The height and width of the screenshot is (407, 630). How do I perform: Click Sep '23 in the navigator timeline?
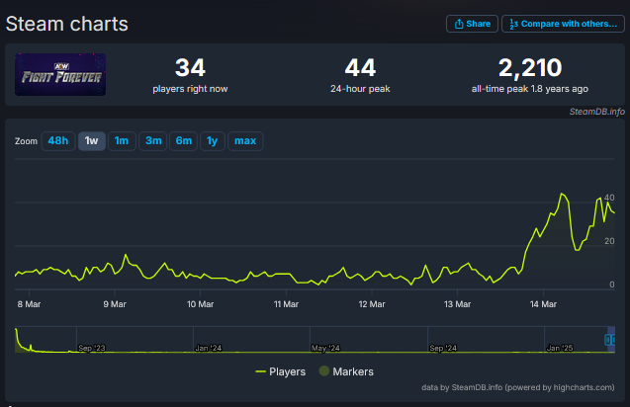click(92, 348)
